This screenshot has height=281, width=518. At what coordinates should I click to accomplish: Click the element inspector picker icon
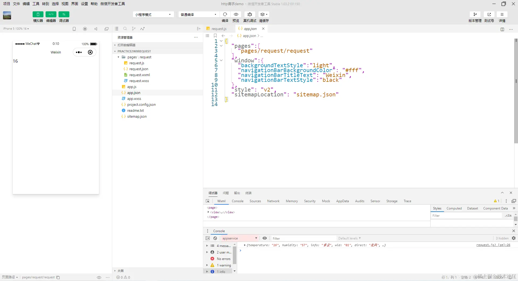click(x=207, y=201)
